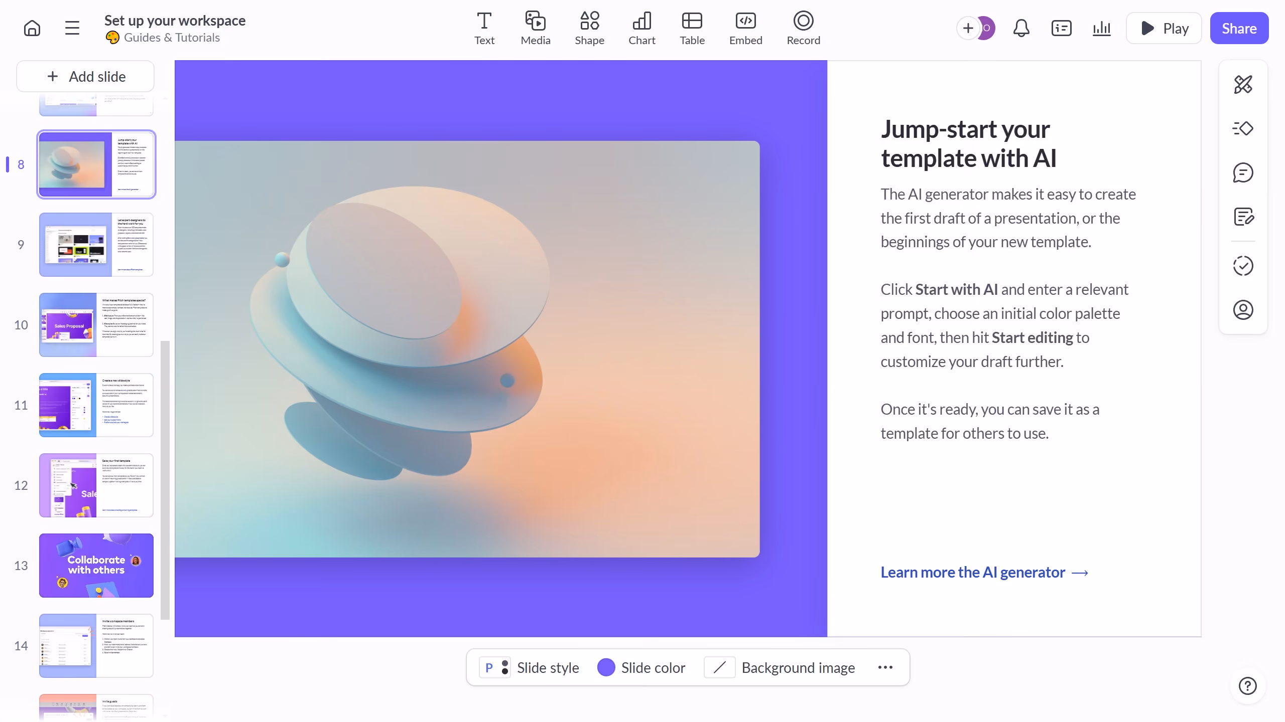This screenshot has width=1285, height=722.
Task: Open the animations panel icon
Action: [x=1243, y=128]
